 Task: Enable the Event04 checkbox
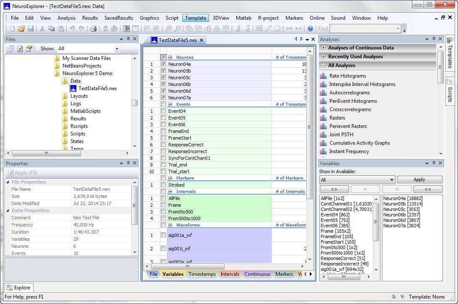click(x=163, y=111)
